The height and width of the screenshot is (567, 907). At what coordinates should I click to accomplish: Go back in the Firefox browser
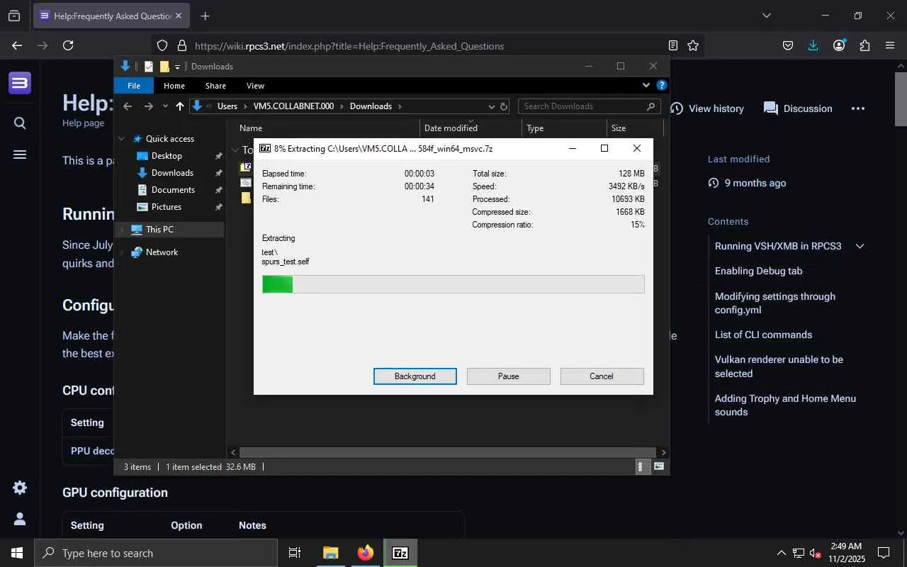click(x=17, y=45)
